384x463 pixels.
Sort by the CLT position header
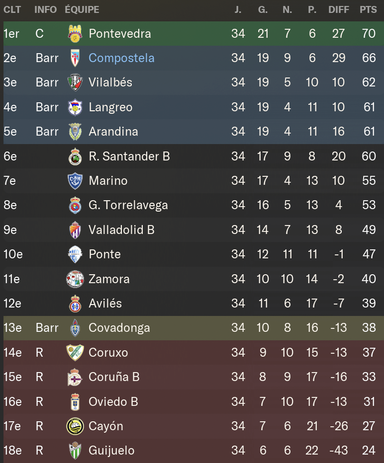12,10
